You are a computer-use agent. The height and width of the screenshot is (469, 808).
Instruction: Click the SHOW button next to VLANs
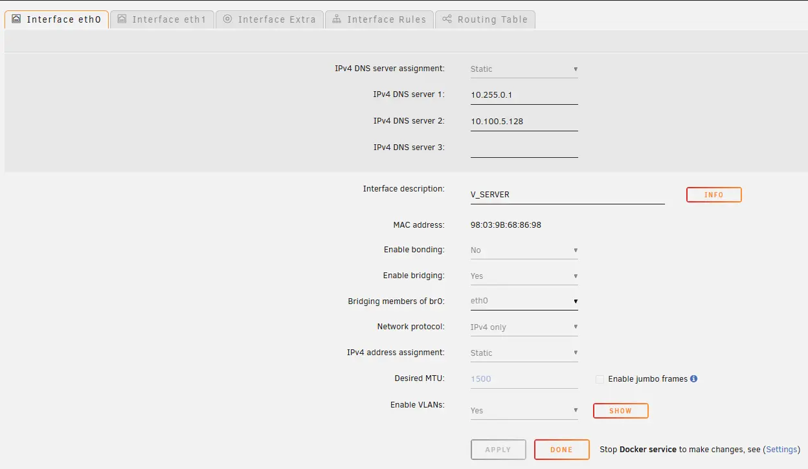coord(620,411)
